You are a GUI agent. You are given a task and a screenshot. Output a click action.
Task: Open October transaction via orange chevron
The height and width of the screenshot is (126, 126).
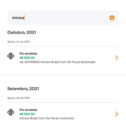pos(117,58)
